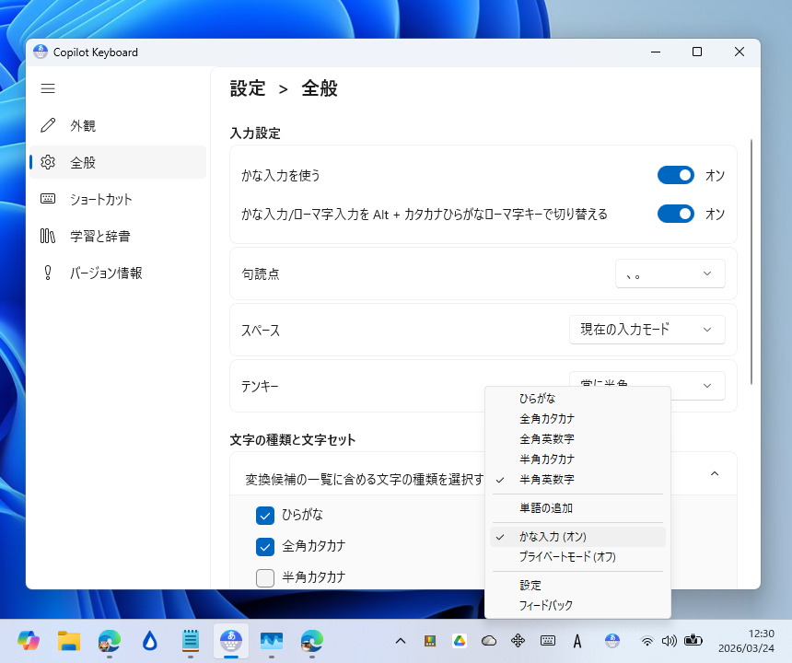Select the 全般 gear icon in sidebar
Screen dimensions: 792x663
point(48,162)
